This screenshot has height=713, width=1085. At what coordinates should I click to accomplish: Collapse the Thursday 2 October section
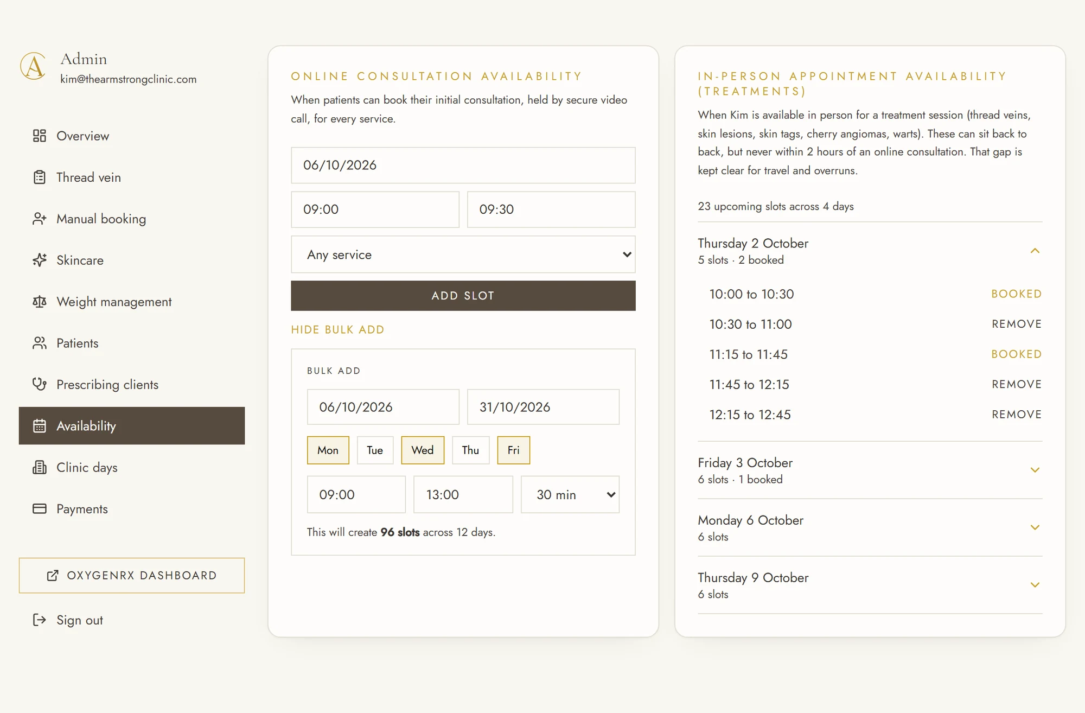[1035, 251]
